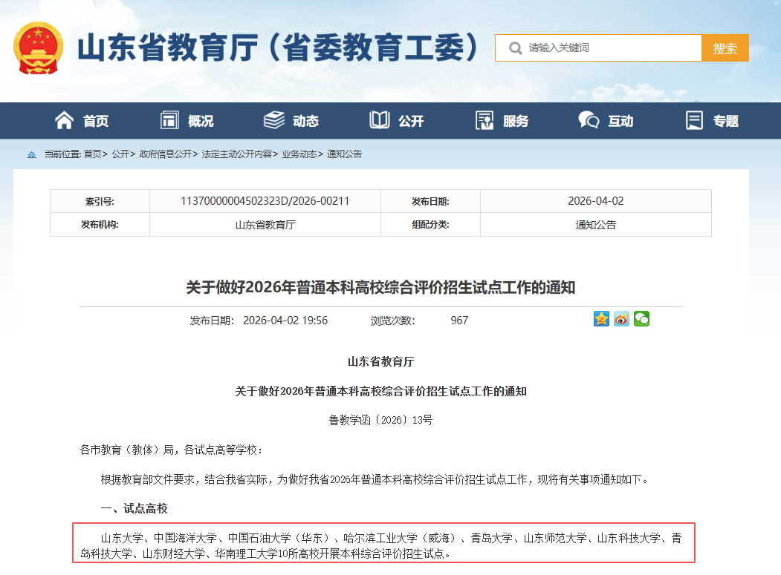Click breadcrumb link 政府信息公开
Image resolution: width=781 pixels, height=575 pixels.
coord(166,154)
